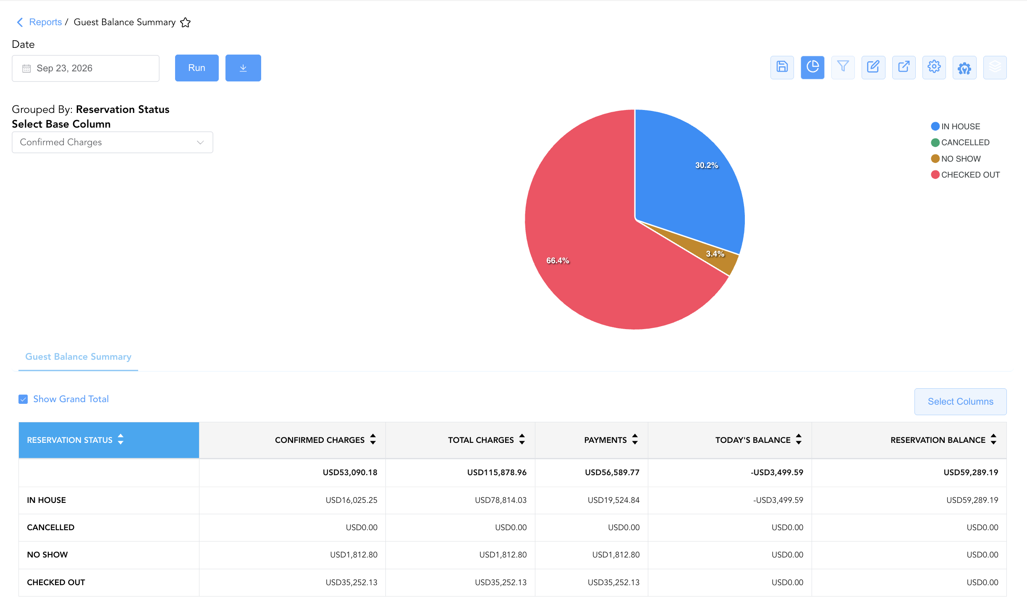Click the layers stack icon
1027x607 pixels.
995,67
